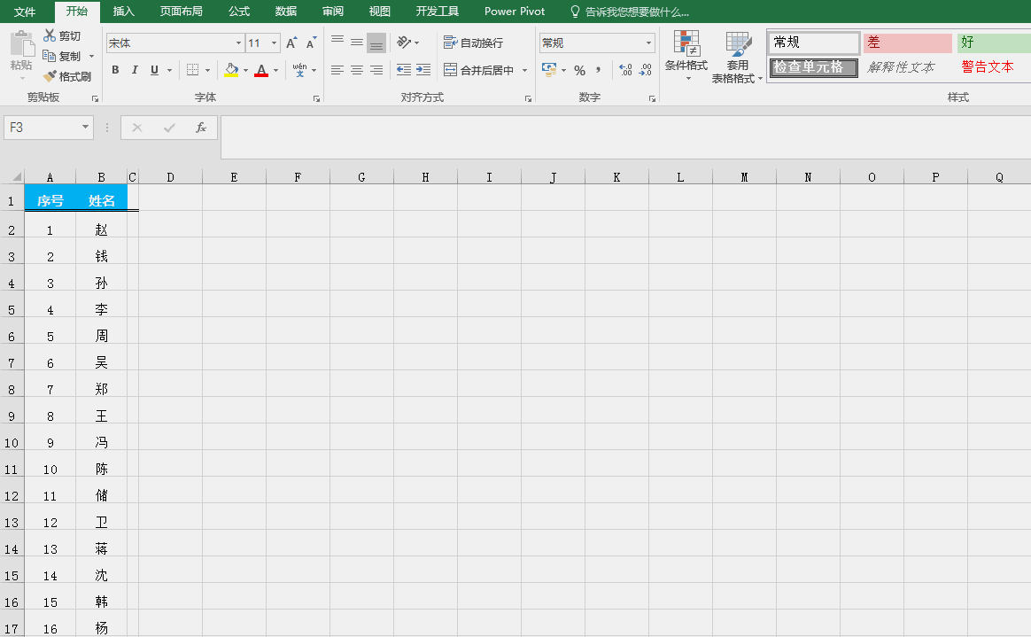Apply the 检查单元格 cell style
1031x637 pixels.
pyautogui.click(x=813, y=67)
